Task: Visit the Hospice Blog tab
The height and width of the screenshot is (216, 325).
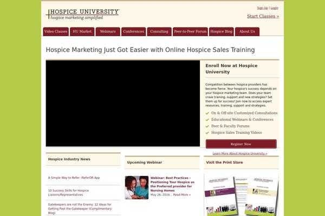Action: tap(222, 32)
